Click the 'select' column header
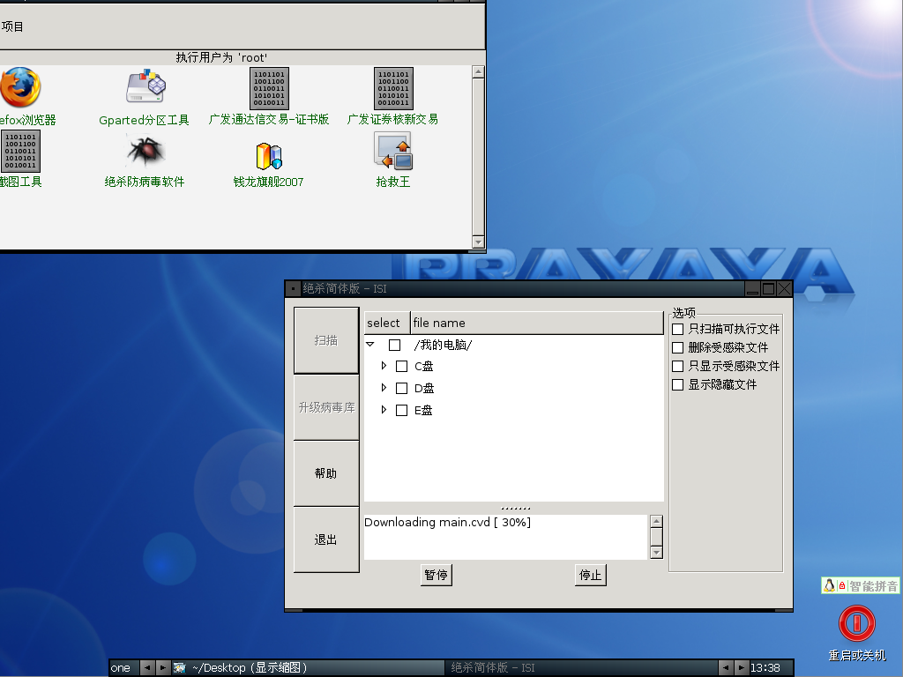Screen dimensions: 903x677 pyautogui.click(x=387, y=323)
